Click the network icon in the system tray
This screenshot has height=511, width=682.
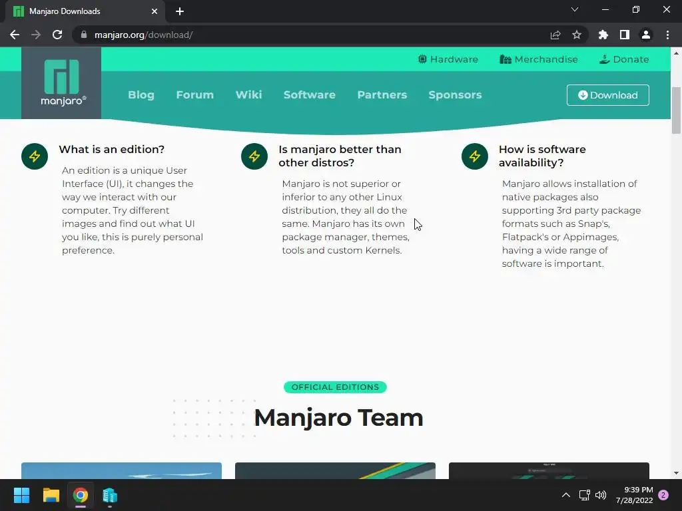584,495
